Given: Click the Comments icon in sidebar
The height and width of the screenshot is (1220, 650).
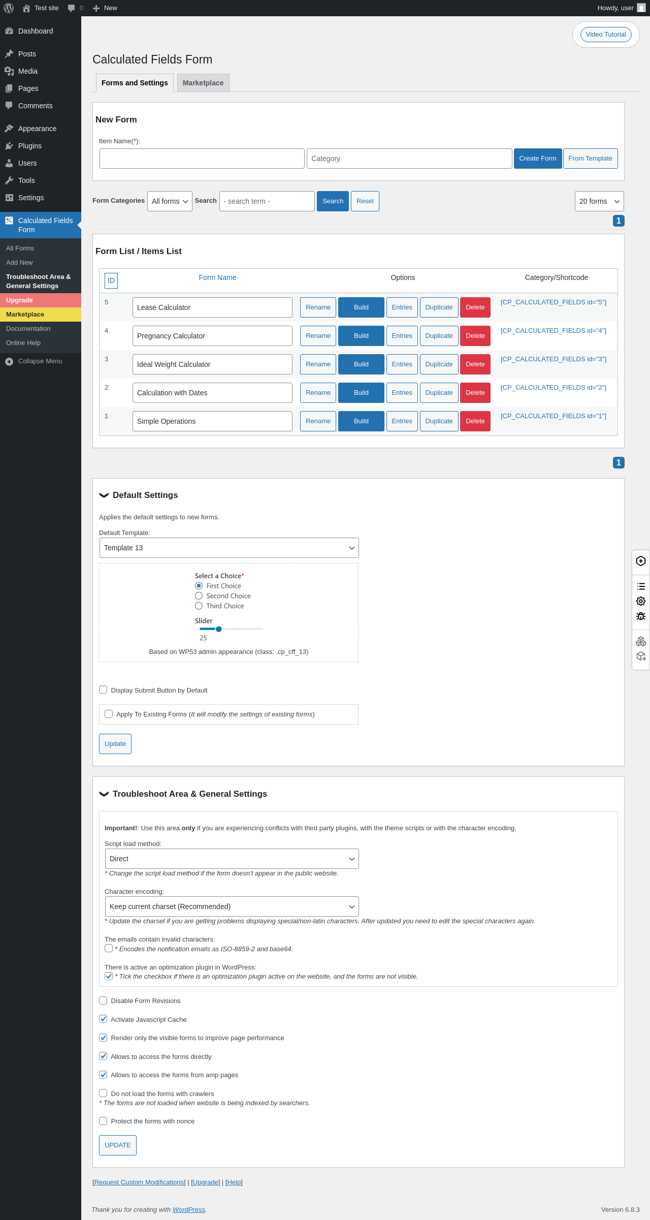Looking at the screenshot, I should tap(9, 106).
